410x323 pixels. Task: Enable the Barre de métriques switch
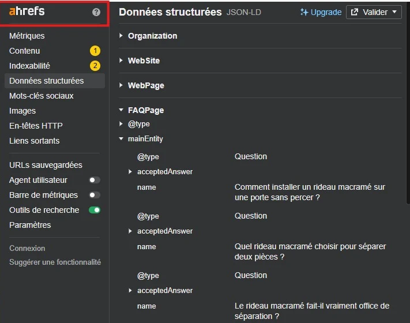tap(95, 195)
